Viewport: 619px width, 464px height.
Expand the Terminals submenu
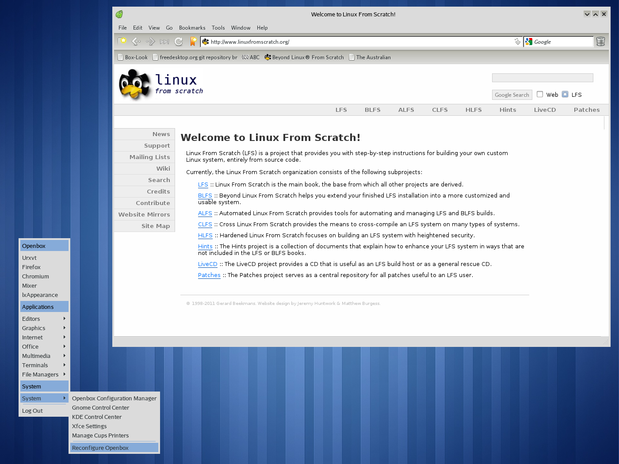[x=44, y=365]
